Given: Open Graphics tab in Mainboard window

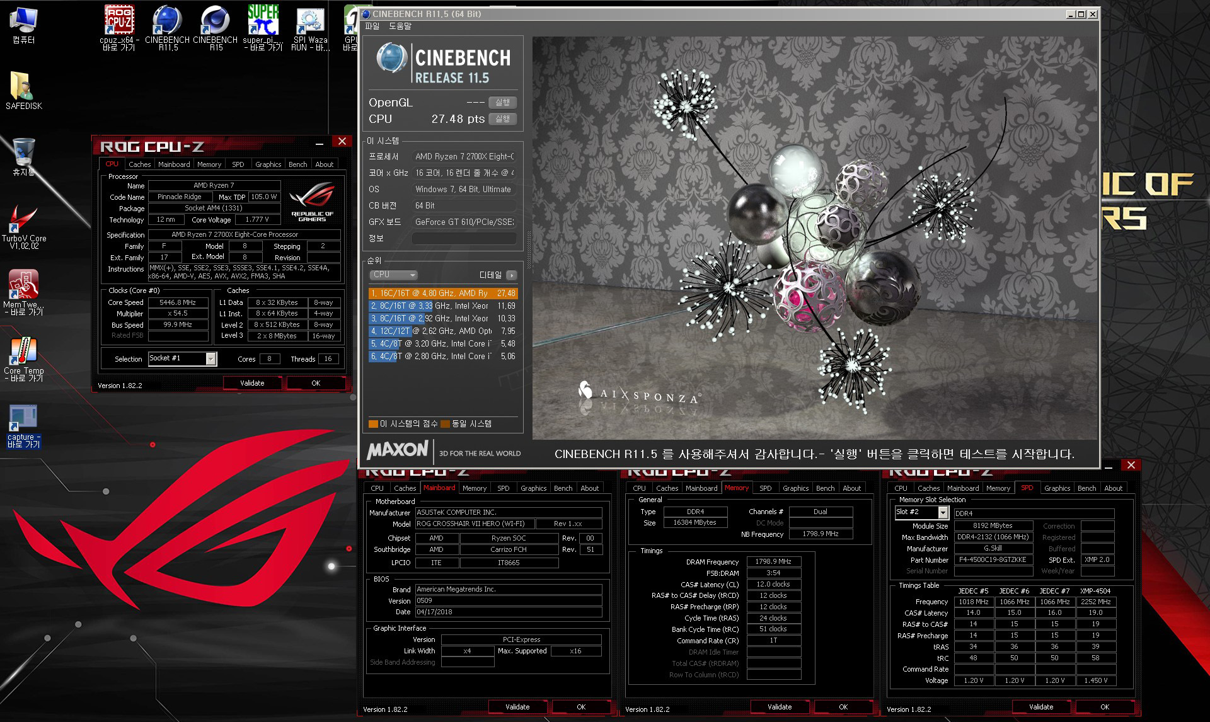Looking at the screenshot, I should pos(533,488).
